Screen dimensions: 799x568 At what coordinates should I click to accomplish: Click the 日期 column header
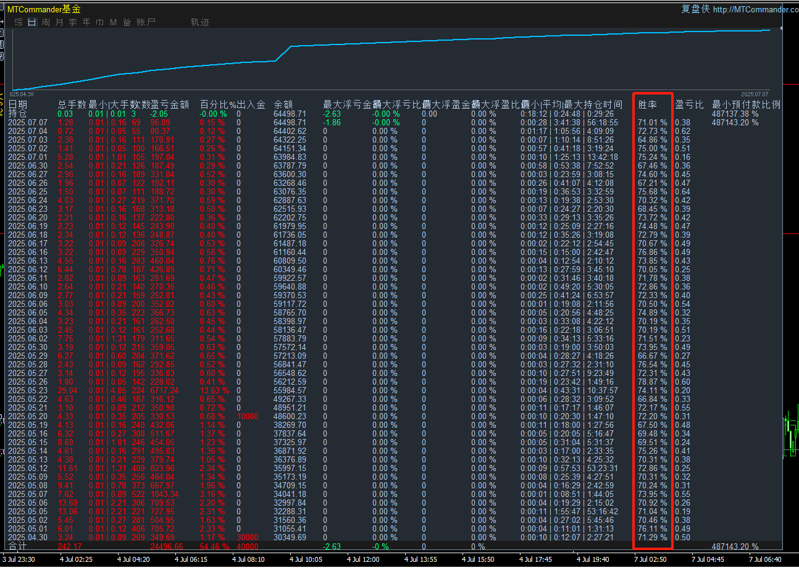click(x=17, y=105)
